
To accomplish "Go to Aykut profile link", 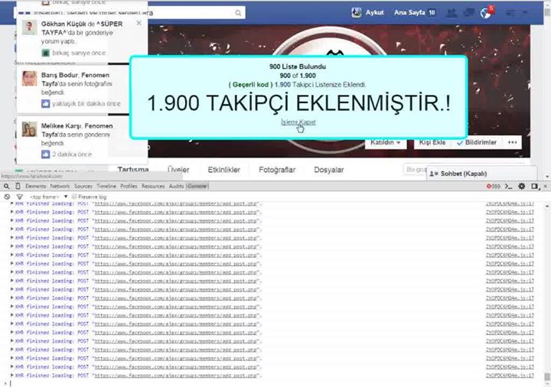I will pos(374,13).
